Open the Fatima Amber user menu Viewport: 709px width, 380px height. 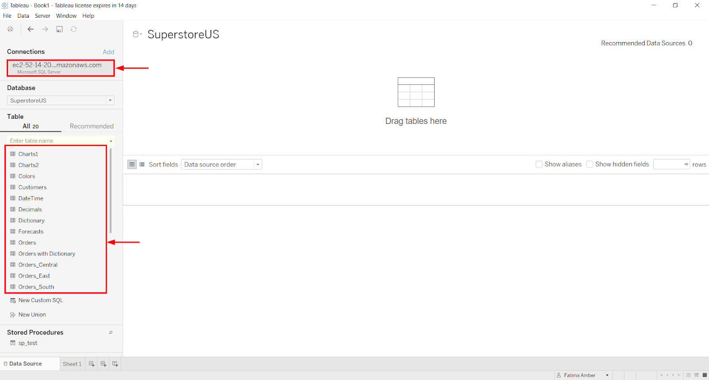click(x=583, y=375)
